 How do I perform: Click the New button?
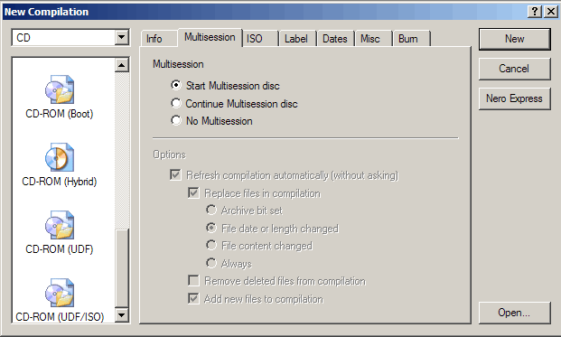tap(515, 39)
